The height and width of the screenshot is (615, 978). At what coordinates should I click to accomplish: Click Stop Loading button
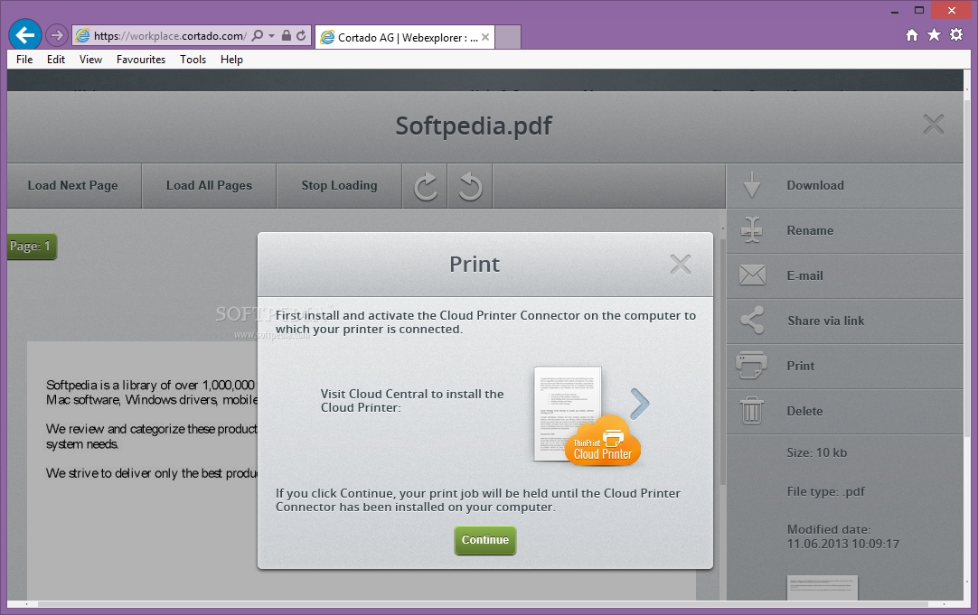339,186
